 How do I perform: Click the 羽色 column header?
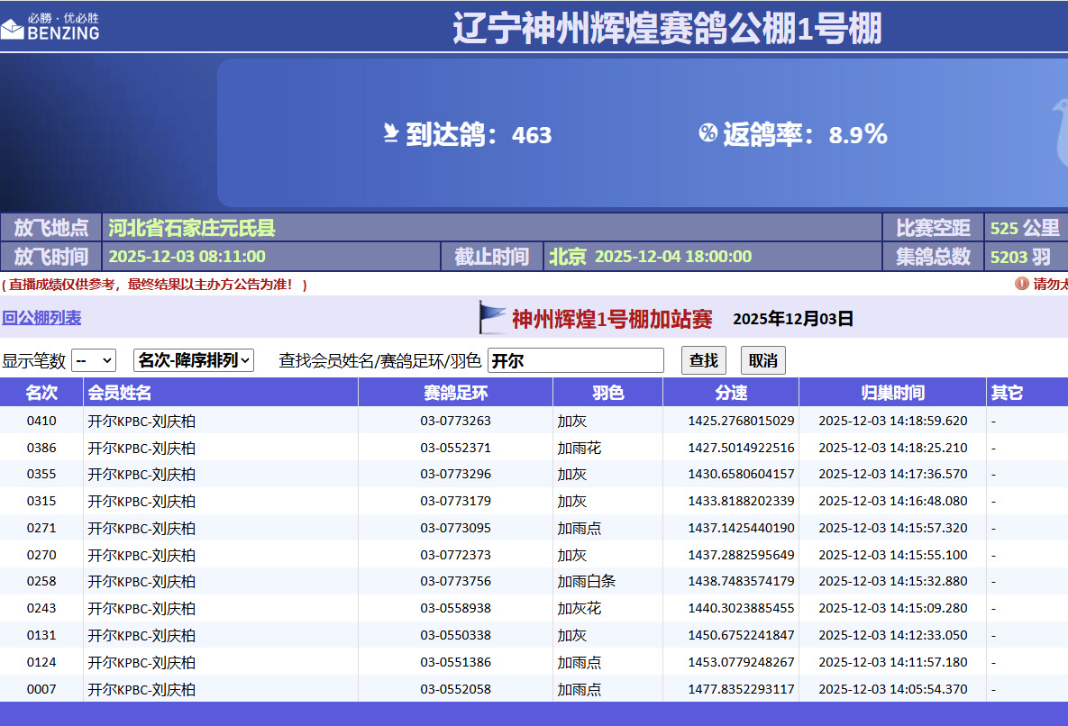click(607, 393)
